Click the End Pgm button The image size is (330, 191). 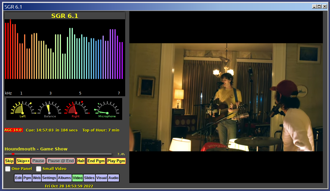tap(96, 161)
